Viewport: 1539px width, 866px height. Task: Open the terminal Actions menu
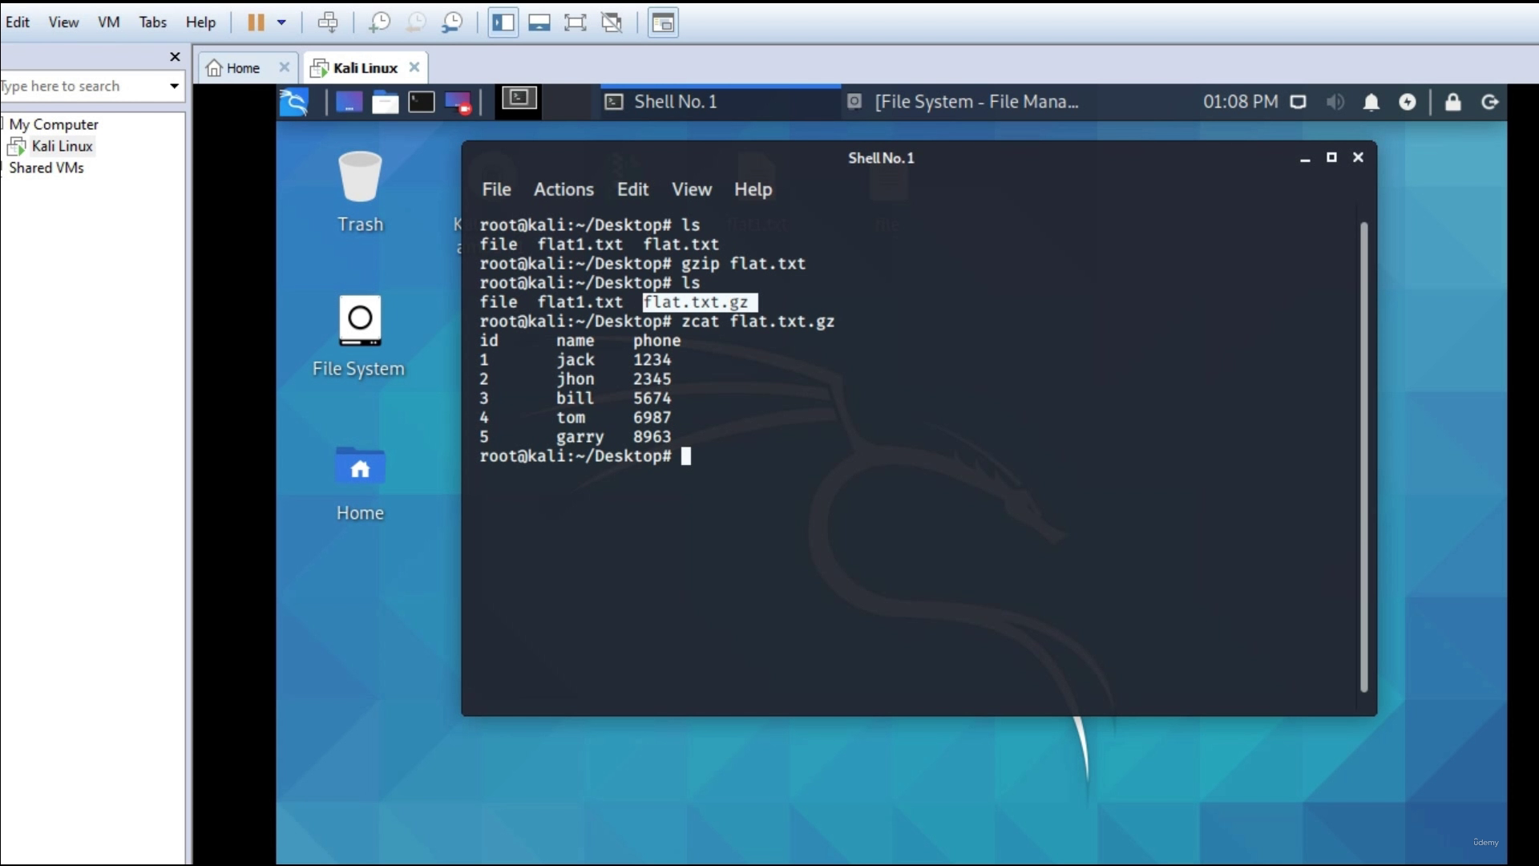click(x=563, y=189)
